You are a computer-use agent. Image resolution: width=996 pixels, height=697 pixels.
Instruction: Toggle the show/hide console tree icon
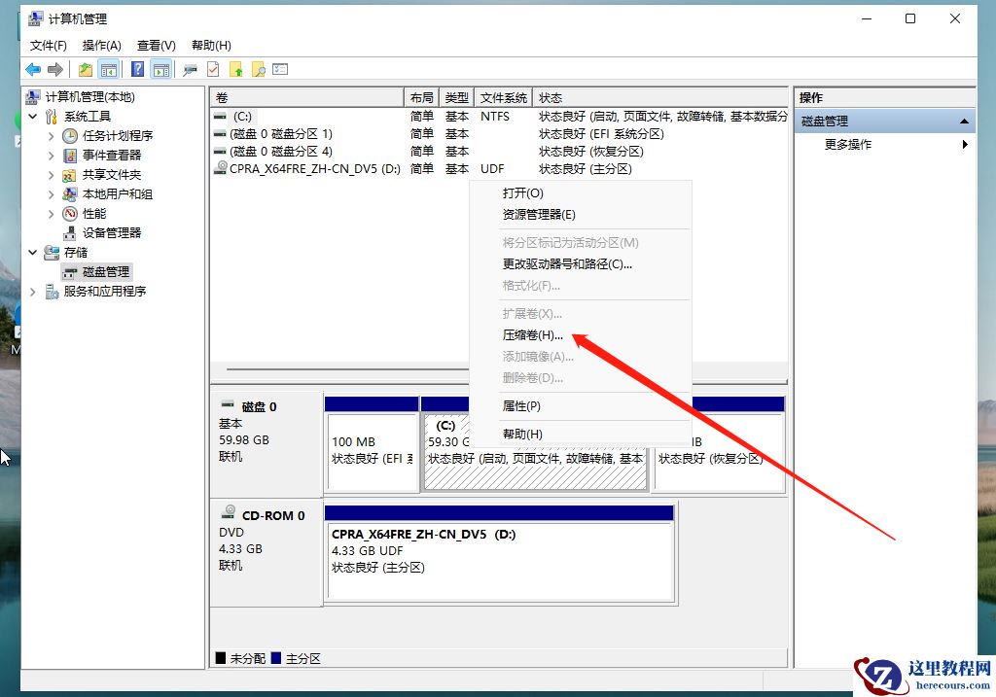point(108,69)
